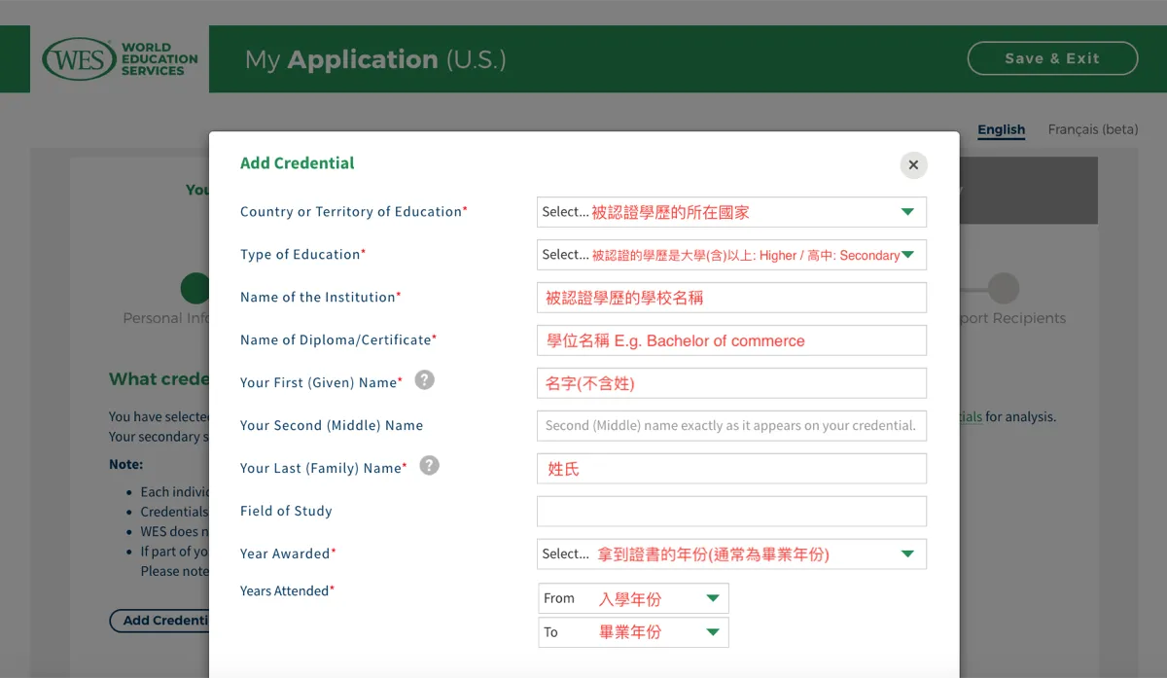Click Name of Diploma/Certificate field
This screenshot has width=1167, height=678.
click(731, 340)
